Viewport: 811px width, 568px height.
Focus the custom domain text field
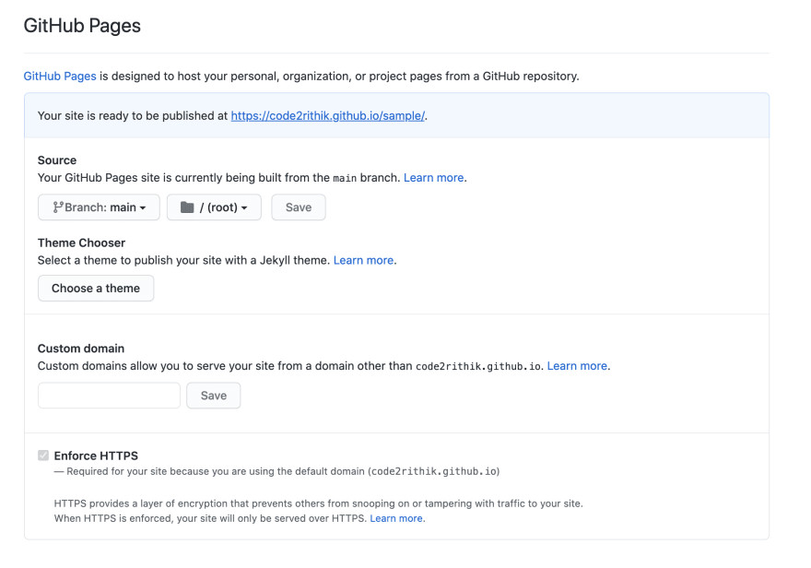[x=109, y=396]
